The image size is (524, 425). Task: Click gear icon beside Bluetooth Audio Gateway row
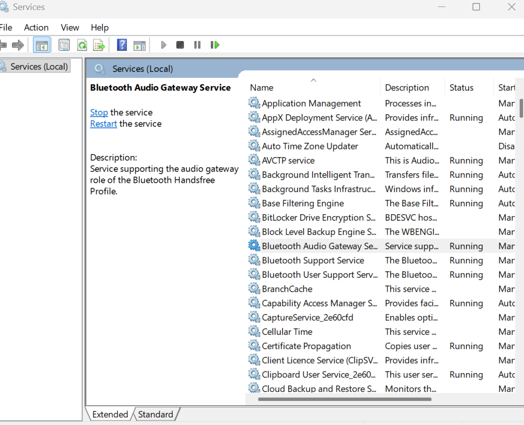click(254, 246)
